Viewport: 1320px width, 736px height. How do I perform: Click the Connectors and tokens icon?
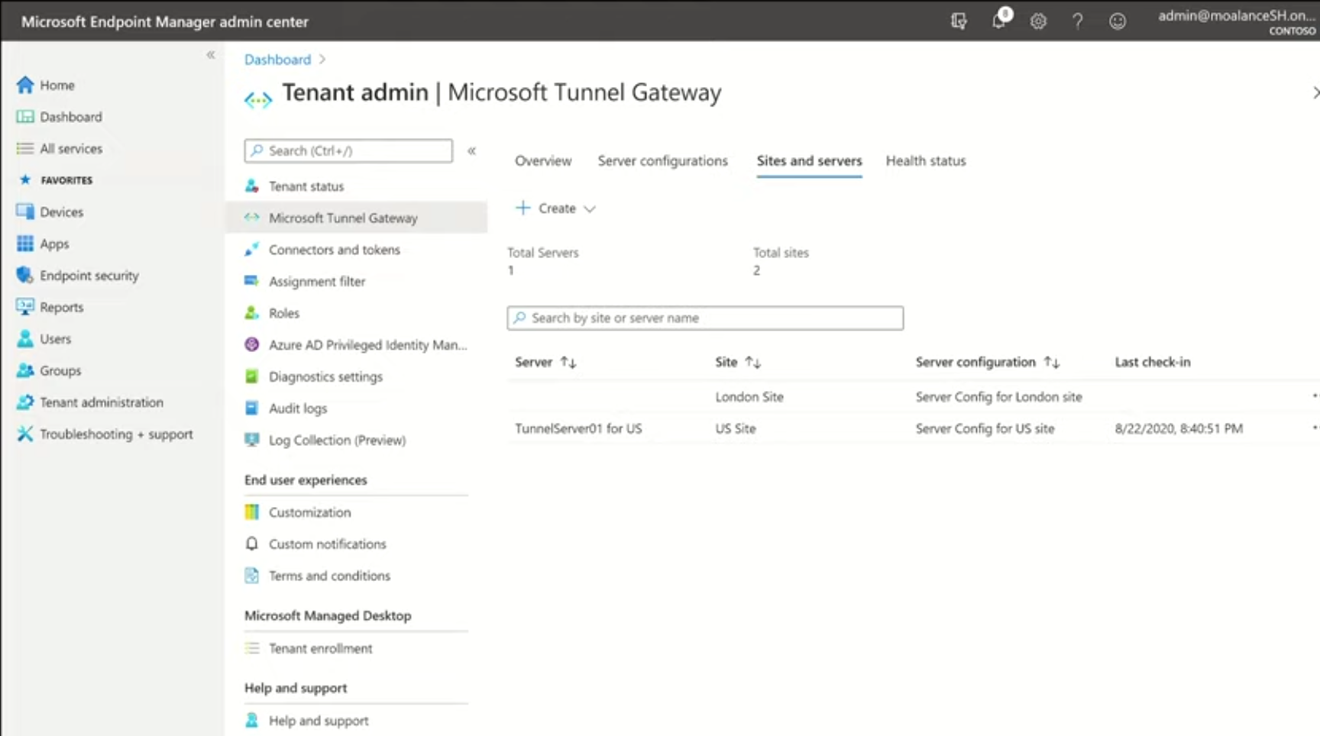tap(251, 250)
